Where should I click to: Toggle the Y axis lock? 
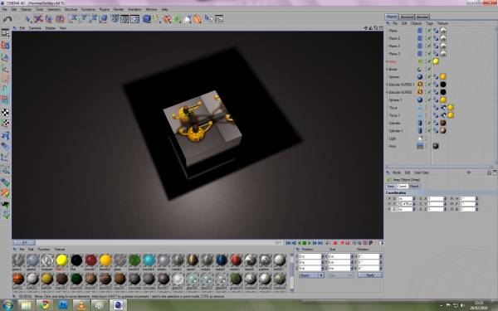[x=83, y=19]
